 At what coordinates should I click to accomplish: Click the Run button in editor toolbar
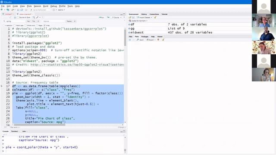tap(101, 18)
